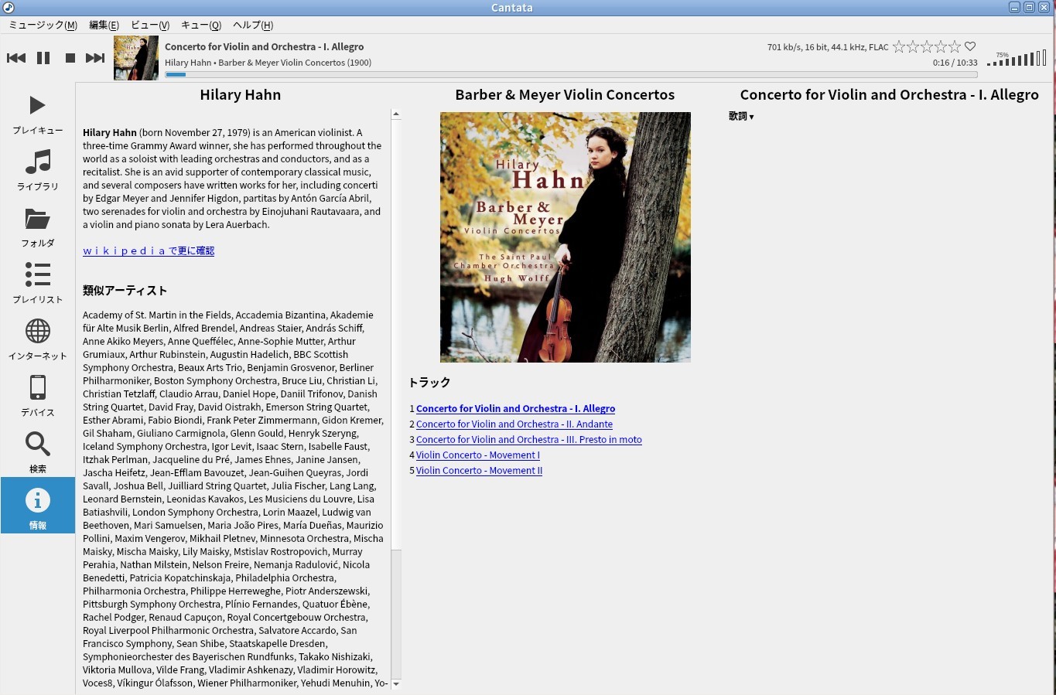Open the フォルダ folders view
The image size is (1056, 695).
[37, 227]
